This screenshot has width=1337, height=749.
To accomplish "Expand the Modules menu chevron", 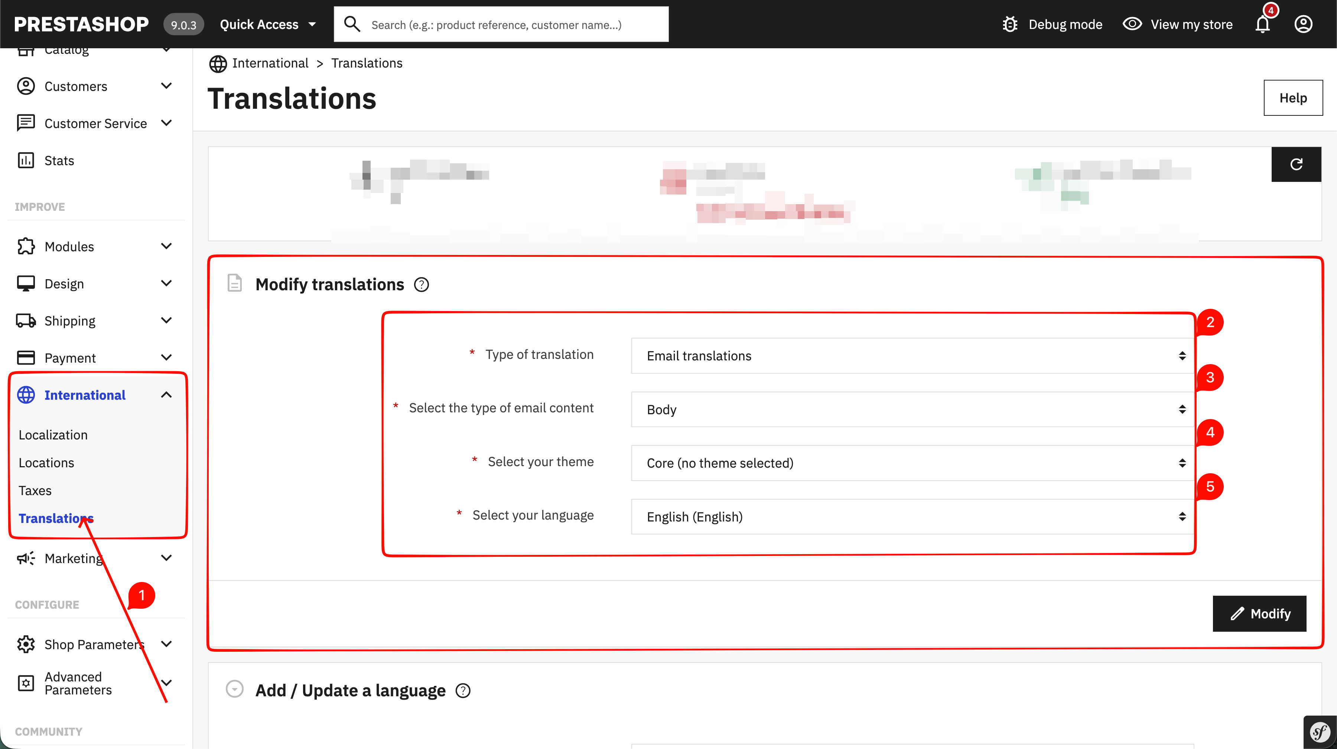I will [x=166, y=246].
